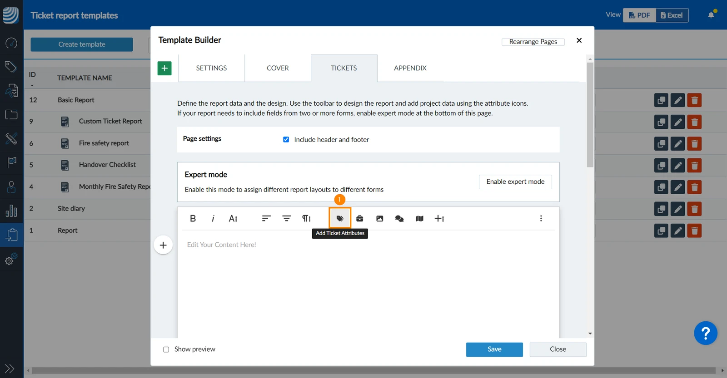Viewport: 727px width, 378px height.
Task: Open the folder icon in sidebar
Action: pos(11,114)
